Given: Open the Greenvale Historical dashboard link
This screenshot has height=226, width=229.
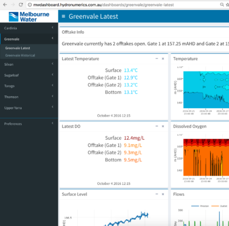Looking at the screenshot, I should [x=20, y=55].
